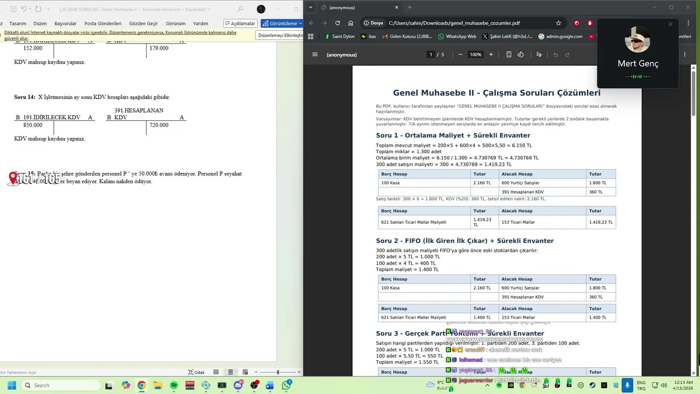Click the Chrome address bar URL

(x=454, y=23)
